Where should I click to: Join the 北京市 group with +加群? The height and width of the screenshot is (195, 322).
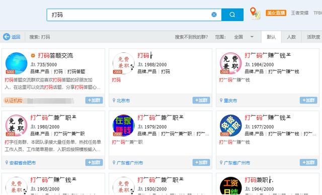(201, 101)
